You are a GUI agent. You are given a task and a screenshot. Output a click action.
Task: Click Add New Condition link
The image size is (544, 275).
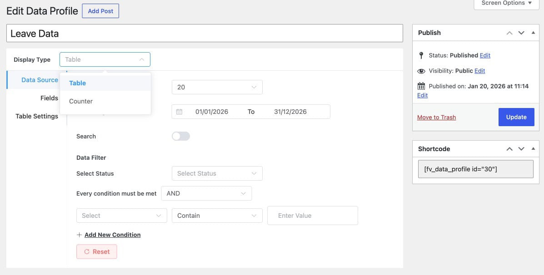[112, 235]
